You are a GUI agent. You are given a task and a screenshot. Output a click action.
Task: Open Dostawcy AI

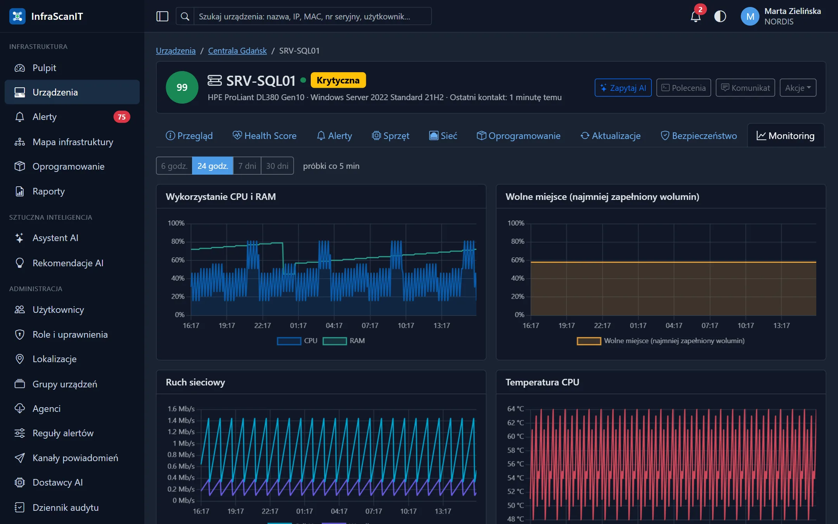point(72,482)
